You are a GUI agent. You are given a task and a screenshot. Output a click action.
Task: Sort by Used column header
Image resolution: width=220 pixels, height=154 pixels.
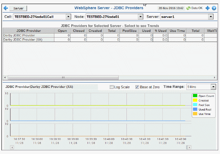[x=146, y=31]
